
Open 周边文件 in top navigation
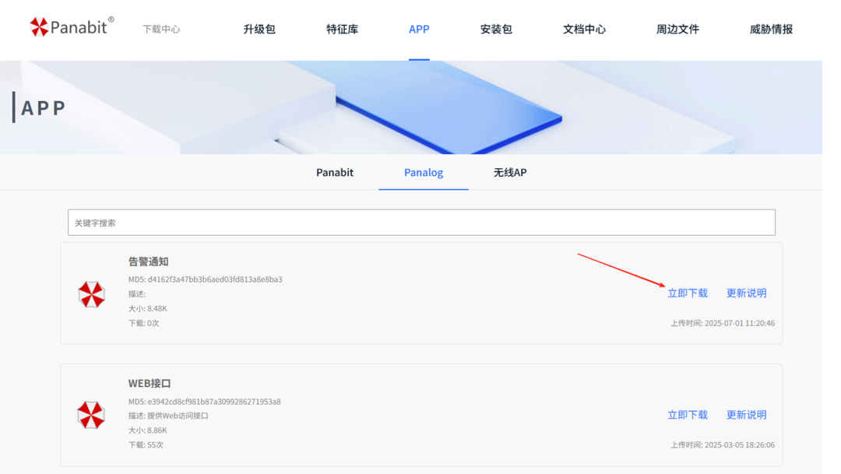677,29
